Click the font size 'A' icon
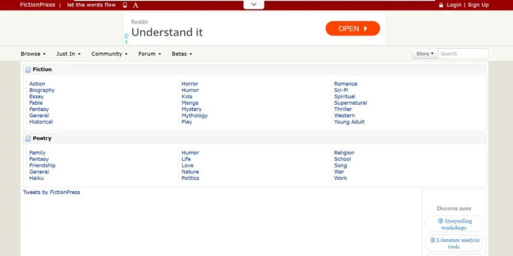The height and width of the screenshot is (256, 513). pyautogui.click(x=135, y=5)
